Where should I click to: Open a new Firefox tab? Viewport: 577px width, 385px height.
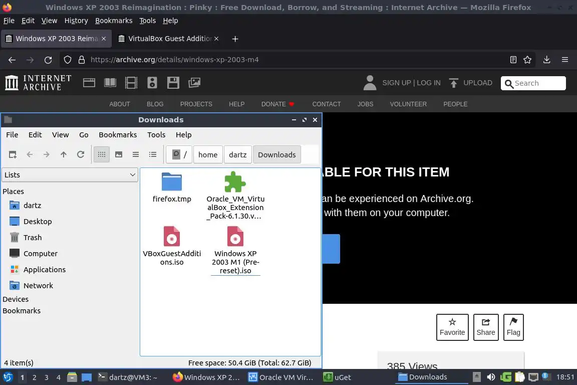point(235,39)
